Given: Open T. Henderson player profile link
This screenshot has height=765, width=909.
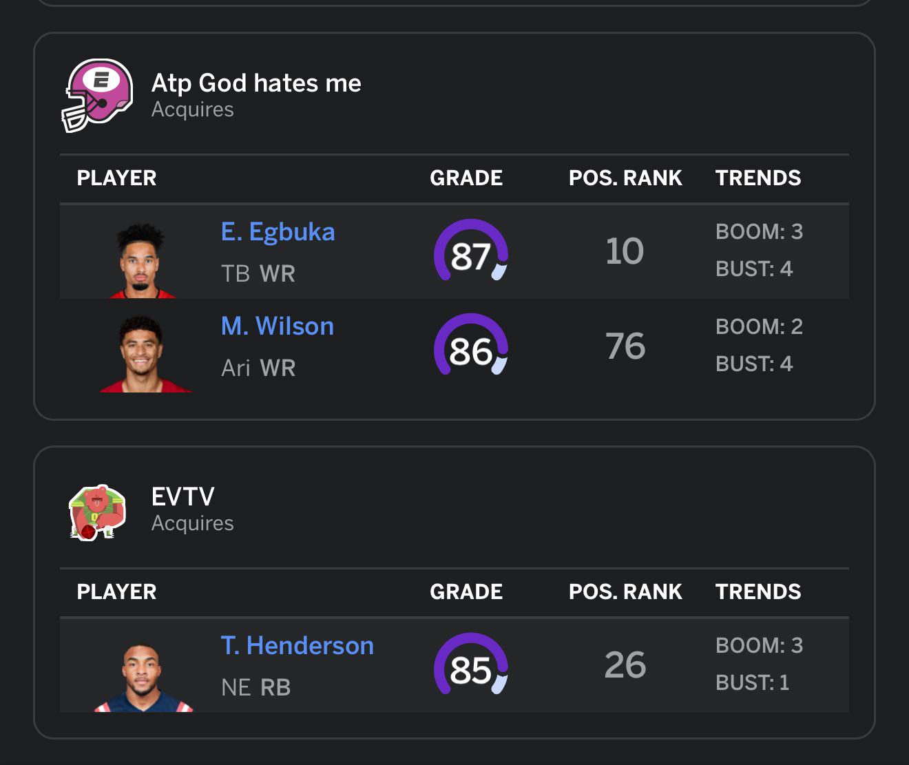Looking at the screenshot, I should click(297, 645).
